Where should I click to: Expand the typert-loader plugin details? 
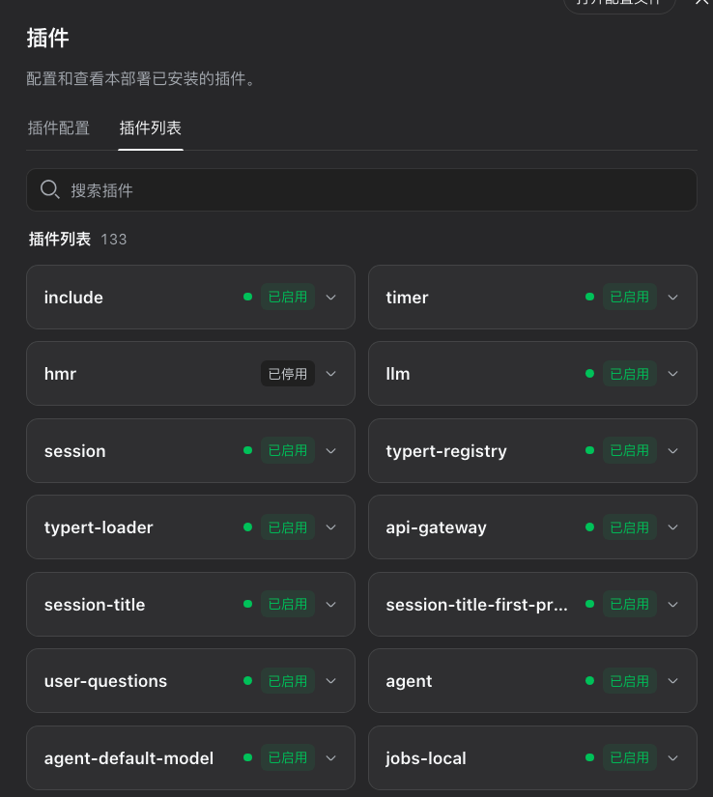(x=330, y=527)
